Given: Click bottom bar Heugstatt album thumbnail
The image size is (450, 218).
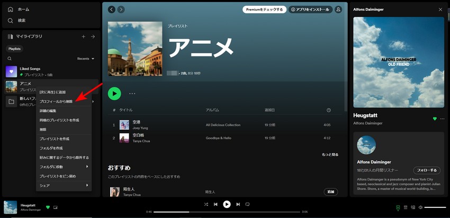Looking at the screenshot, I should (x=11, y=207).
